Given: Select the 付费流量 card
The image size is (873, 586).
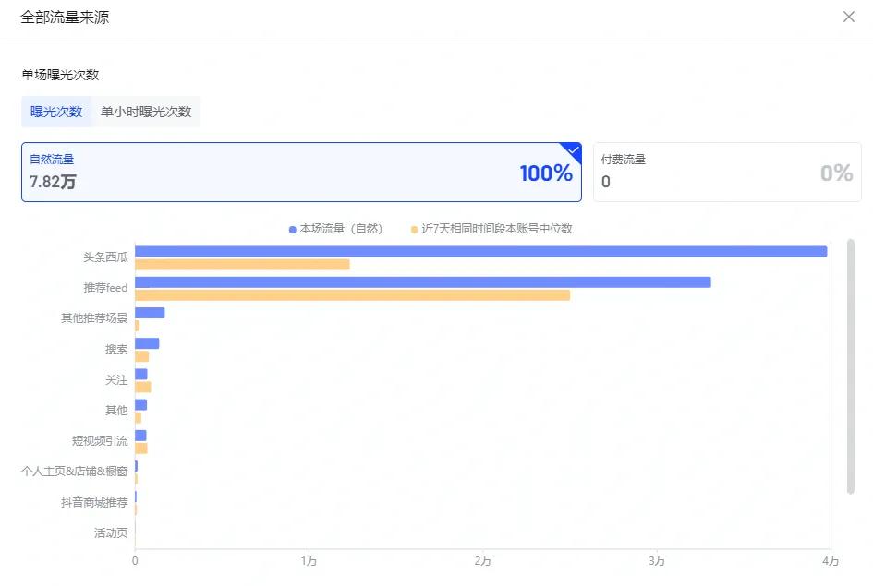Looking at the screenshot, I should point(726,172).
